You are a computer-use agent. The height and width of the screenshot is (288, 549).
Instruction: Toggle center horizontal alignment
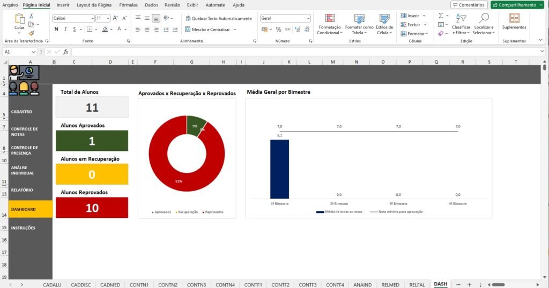click(147, 29)
